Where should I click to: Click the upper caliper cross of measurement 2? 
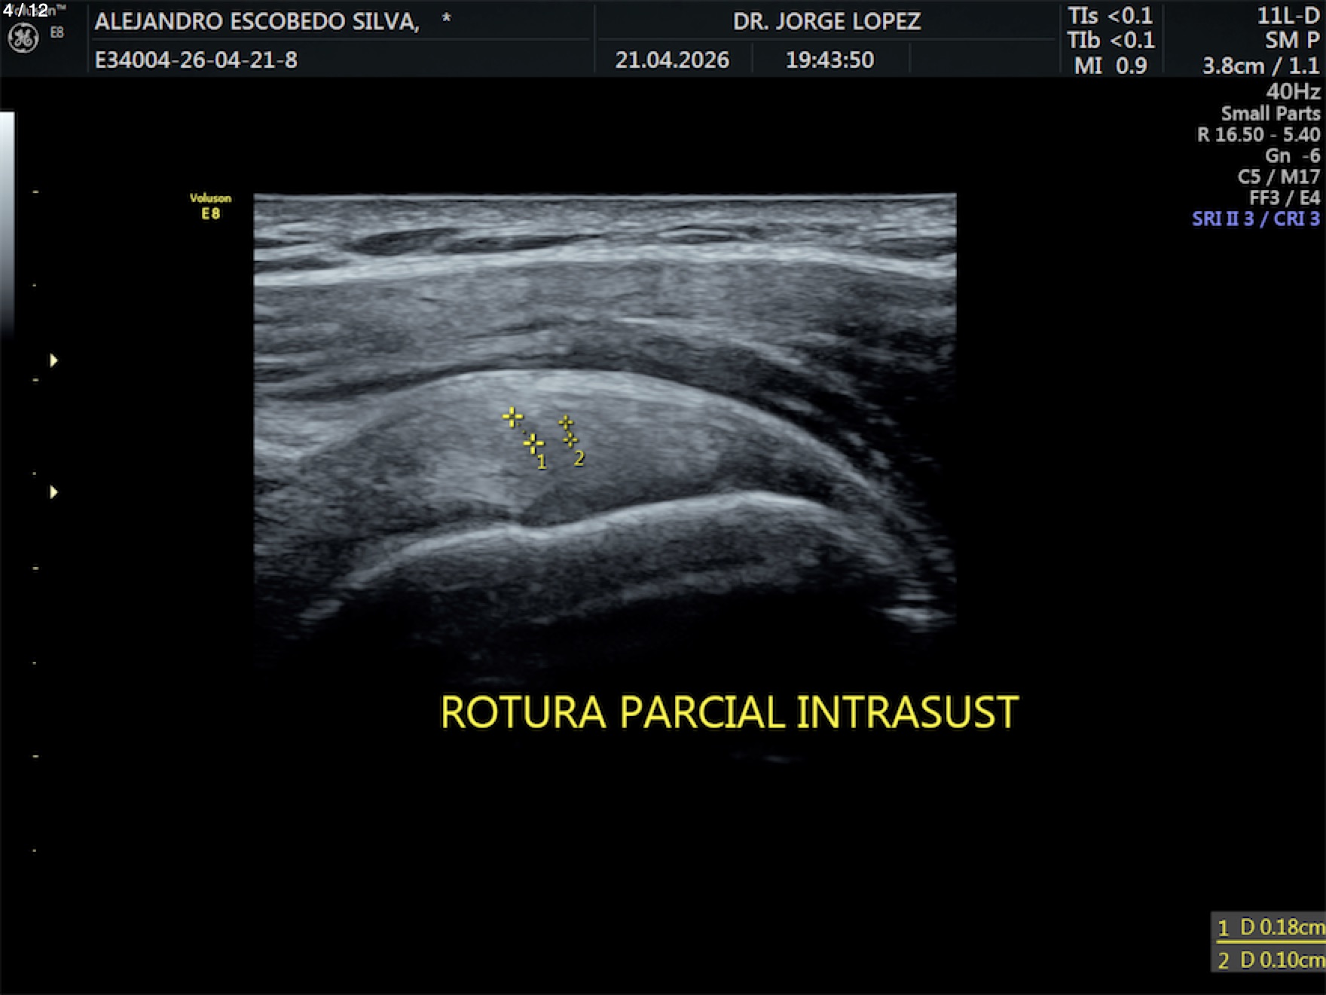(x=566, y=423)
